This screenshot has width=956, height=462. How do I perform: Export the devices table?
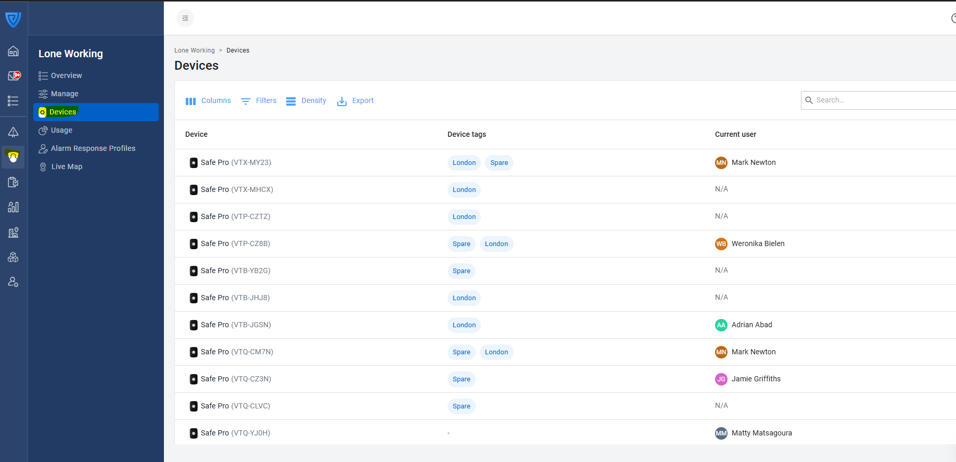(355, 101)
